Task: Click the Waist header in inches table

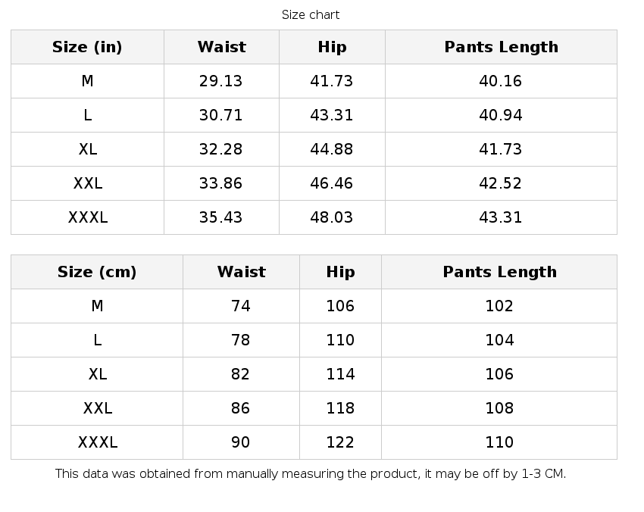Action: [x=221, y=47]
